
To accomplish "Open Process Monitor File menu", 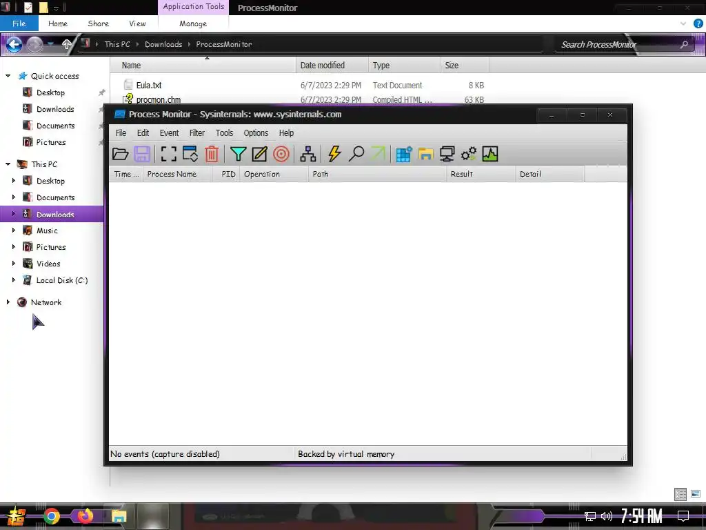I will click(121, 133).
